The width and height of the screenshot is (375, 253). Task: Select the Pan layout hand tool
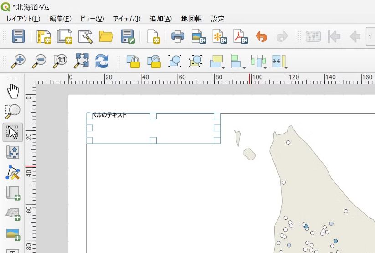click(x=13, y=92)
